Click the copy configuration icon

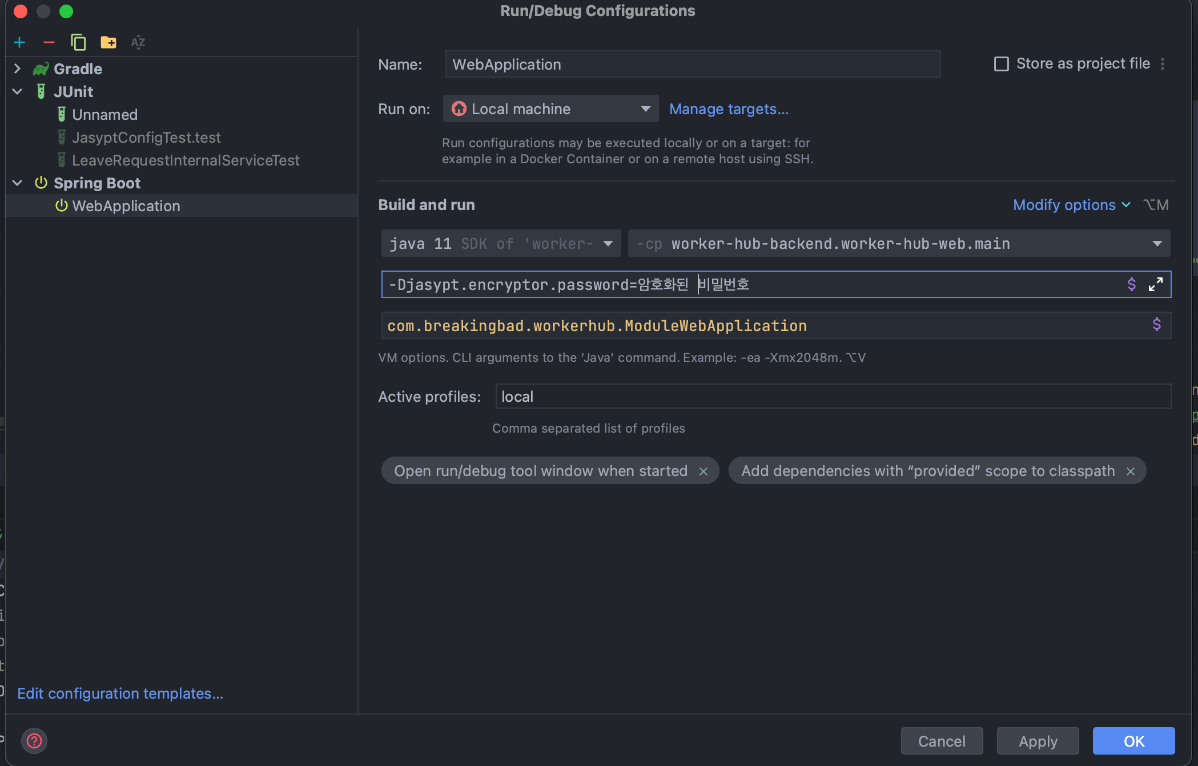pos(78,42)
